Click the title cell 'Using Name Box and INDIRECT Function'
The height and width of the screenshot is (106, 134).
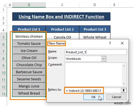pyautogui.click(x=61, y=17)
